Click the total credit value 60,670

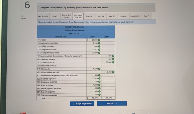point(109,98)
